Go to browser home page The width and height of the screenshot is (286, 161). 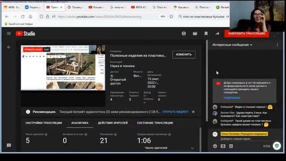tap(30, 17)
